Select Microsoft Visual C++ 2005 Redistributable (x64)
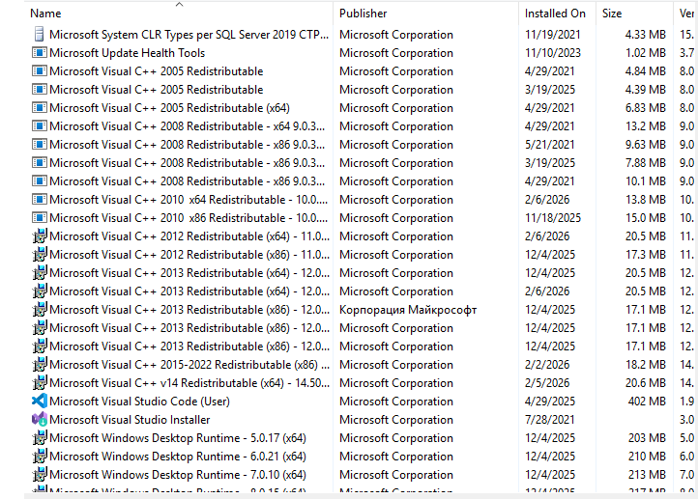This screenshot has width=698, height=499. click(169, 108)
